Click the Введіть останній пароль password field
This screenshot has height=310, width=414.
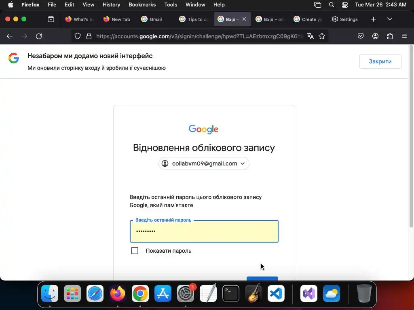click(x=204, y=231)
